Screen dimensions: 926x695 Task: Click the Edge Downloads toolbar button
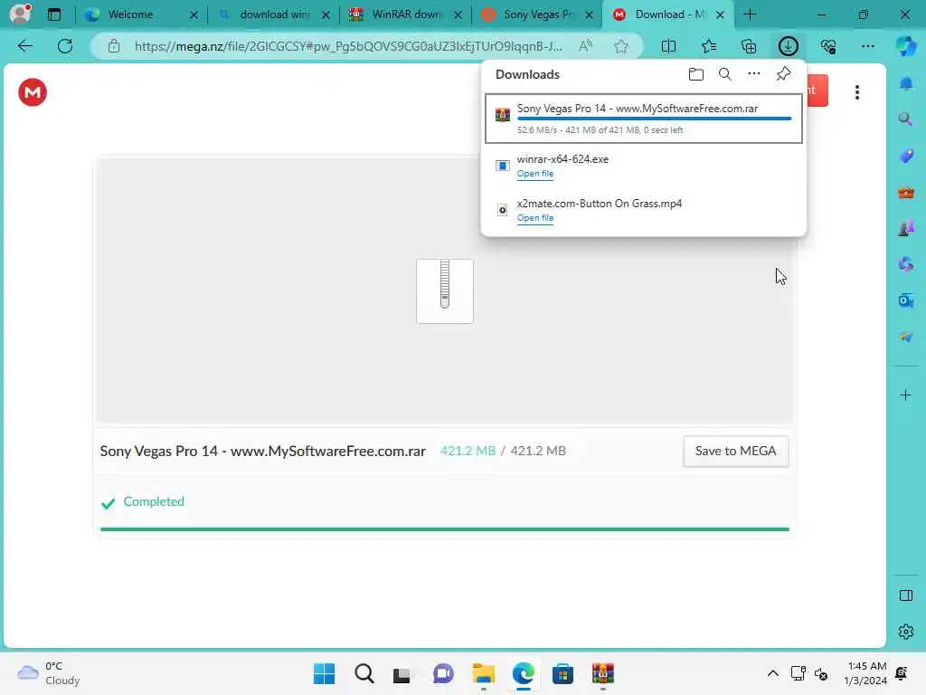pos(789,46)
